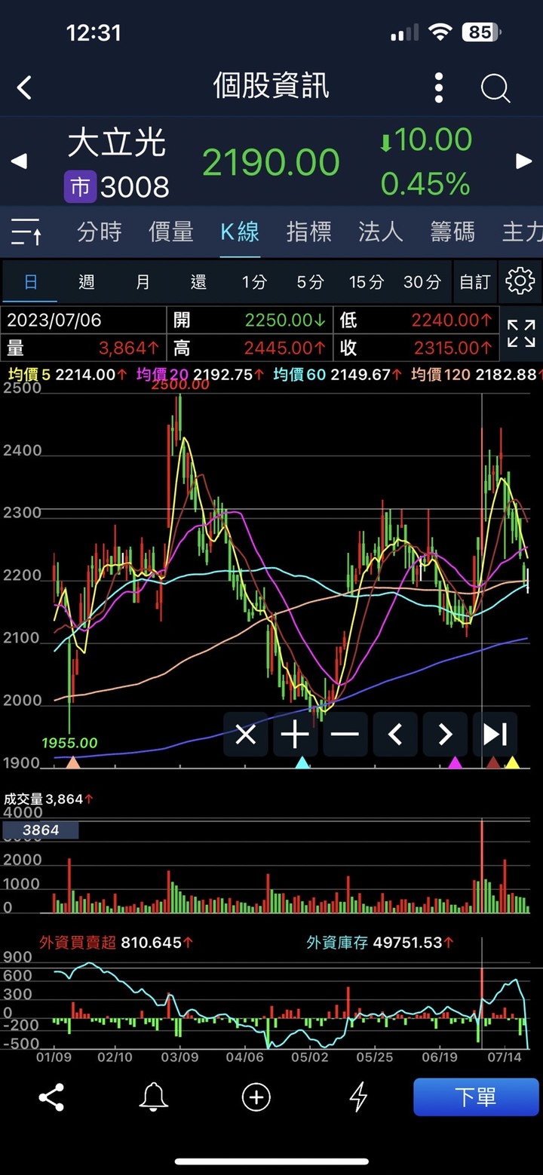Switch to next stock with right triangle
The image size is (543, 1175).
point(523,161)
